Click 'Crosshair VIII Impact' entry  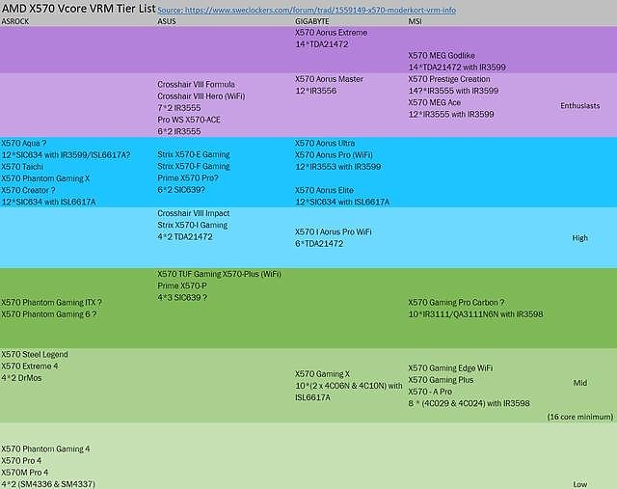pos(193,213)
